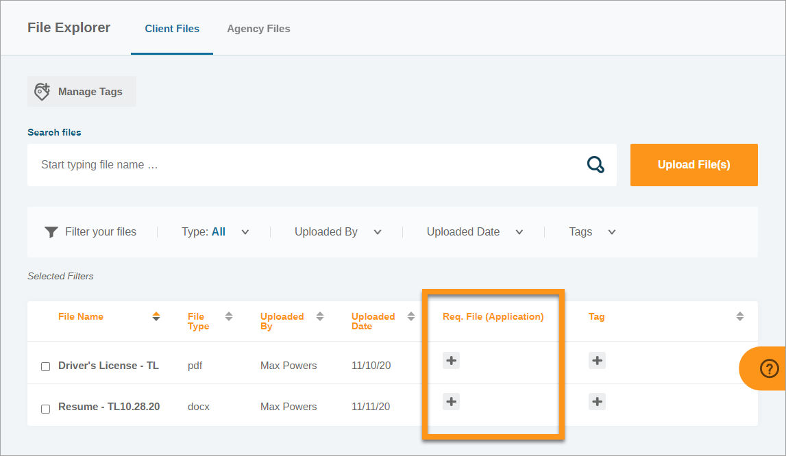The width and height of the screenshot is (786, 456).
Task: Click the Manage Tags button
Action: (x=82, y=92)
